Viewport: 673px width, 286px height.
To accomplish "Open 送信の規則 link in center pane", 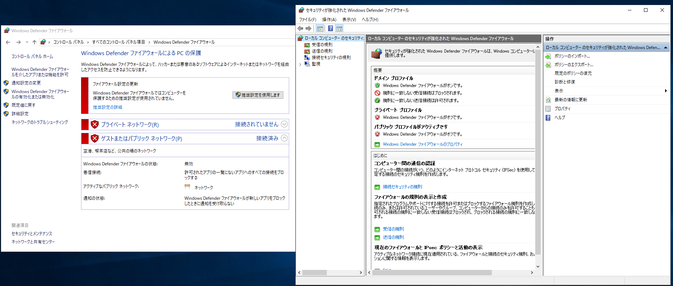I will point(393,237).
